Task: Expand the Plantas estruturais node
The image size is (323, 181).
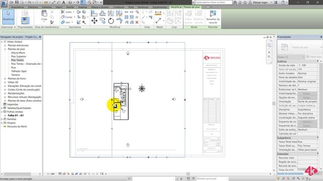Action: [5, 45]
